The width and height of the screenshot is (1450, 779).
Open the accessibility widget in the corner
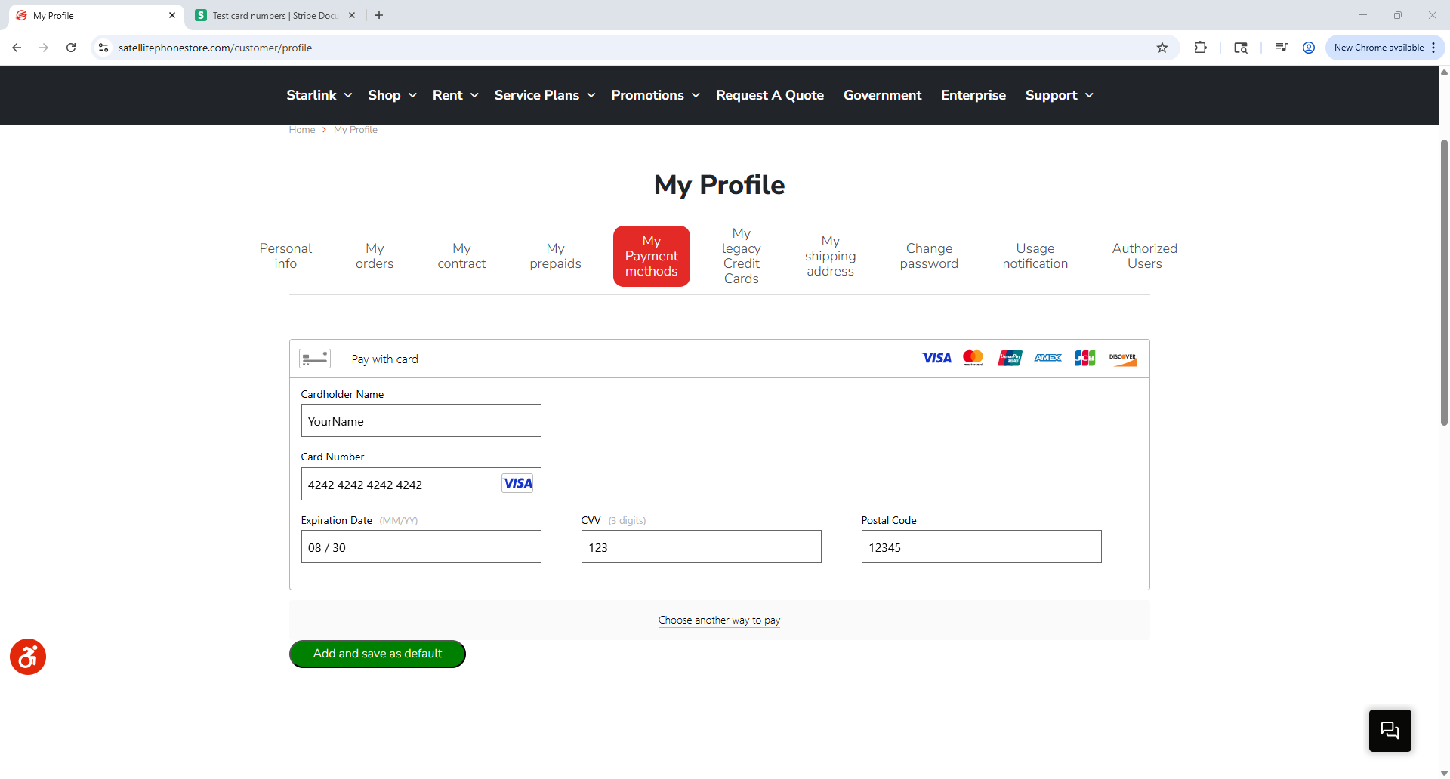pyautogui.click(x=27, y=657)
